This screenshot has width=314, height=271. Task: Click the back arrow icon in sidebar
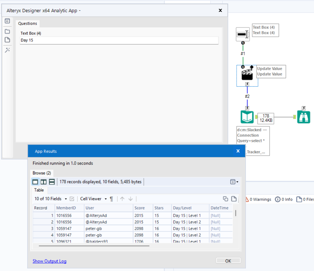pyautogui.click(x=8, y=21)
